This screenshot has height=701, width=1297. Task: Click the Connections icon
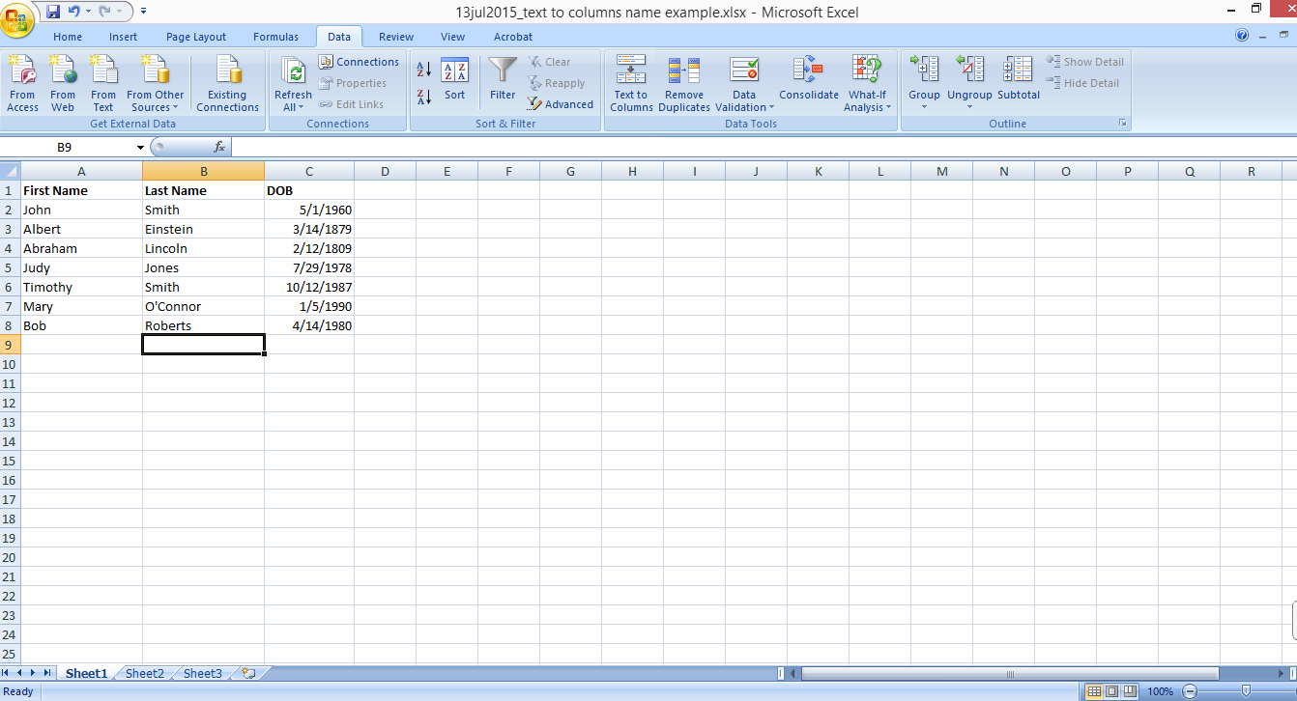[x=359, y=61]
